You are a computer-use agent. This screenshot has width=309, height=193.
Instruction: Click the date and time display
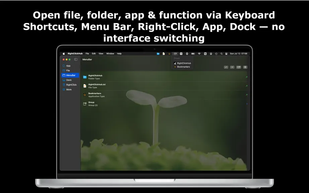click(238, 54)
